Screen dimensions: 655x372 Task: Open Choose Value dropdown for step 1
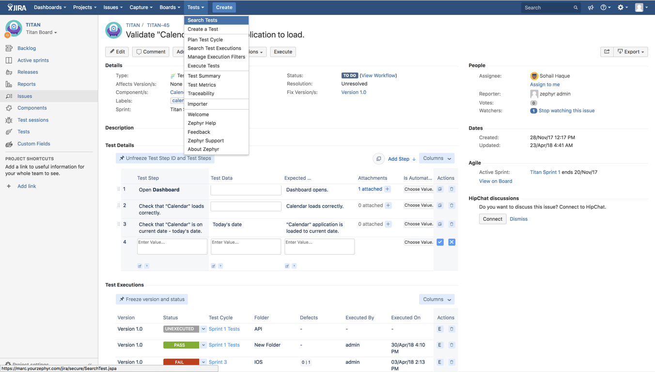point(419,189)
